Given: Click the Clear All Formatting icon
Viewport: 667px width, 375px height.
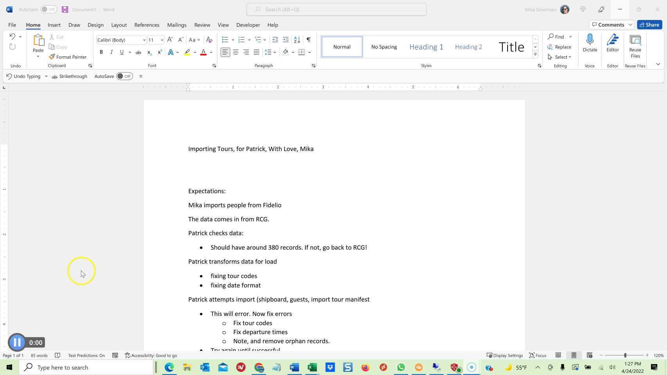Looking at the screenshot, I should click(x=209, y=40).
